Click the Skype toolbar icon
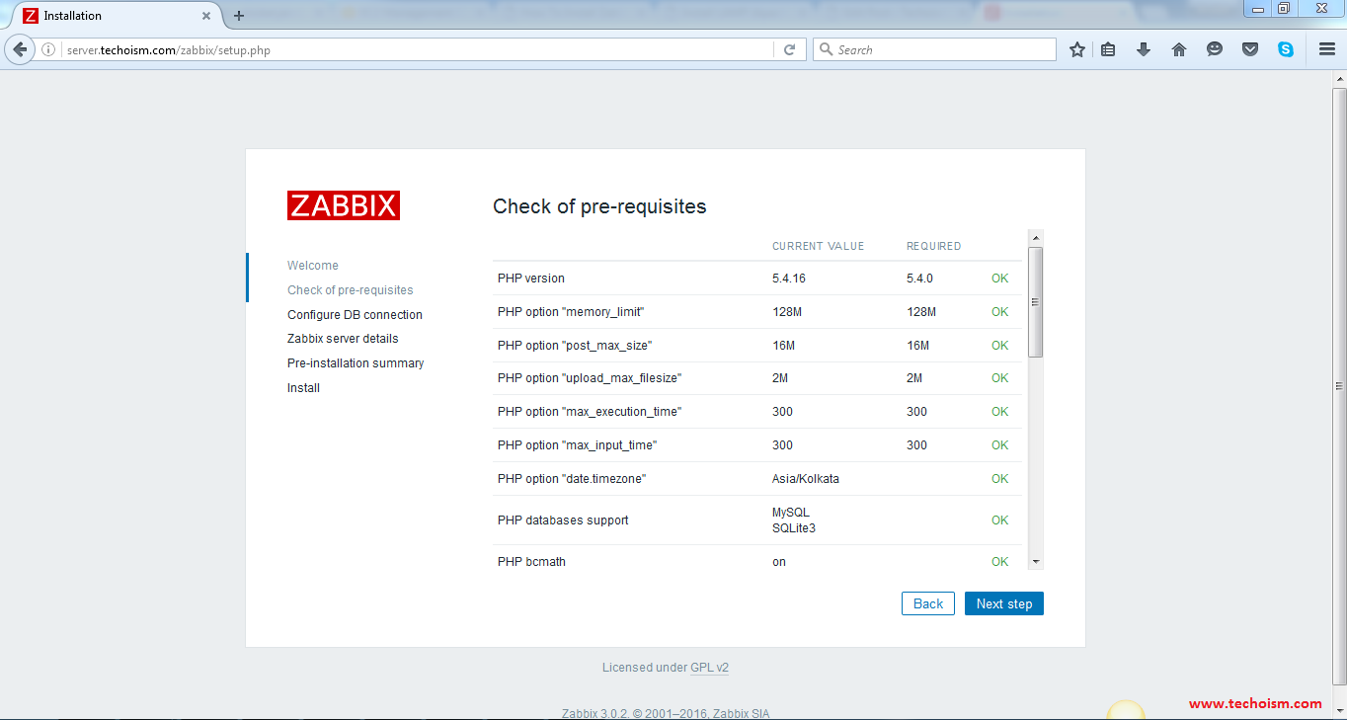Screen dimensions: 1347x720 [1286, 49]
